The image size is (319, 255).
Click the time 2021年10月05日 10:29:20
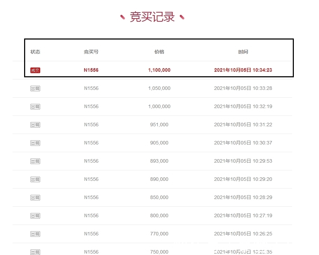(x=243, y=179)
